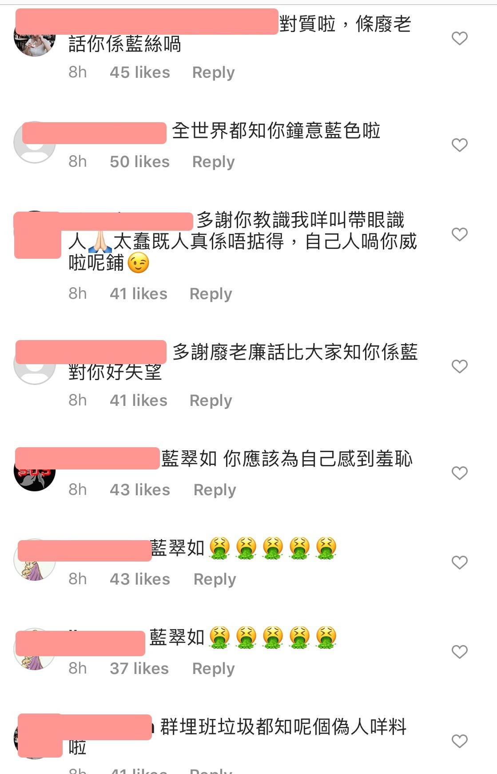Heart the first vomit-emoji comment with 43 likes
Screen dimensions: 497x774
click(460, 562)
